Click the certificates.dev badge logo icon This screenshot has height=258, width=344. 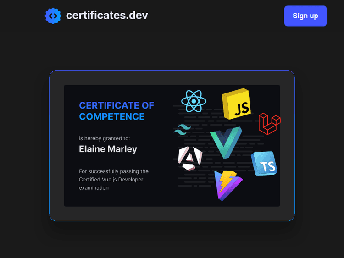(x=53, y=16)
